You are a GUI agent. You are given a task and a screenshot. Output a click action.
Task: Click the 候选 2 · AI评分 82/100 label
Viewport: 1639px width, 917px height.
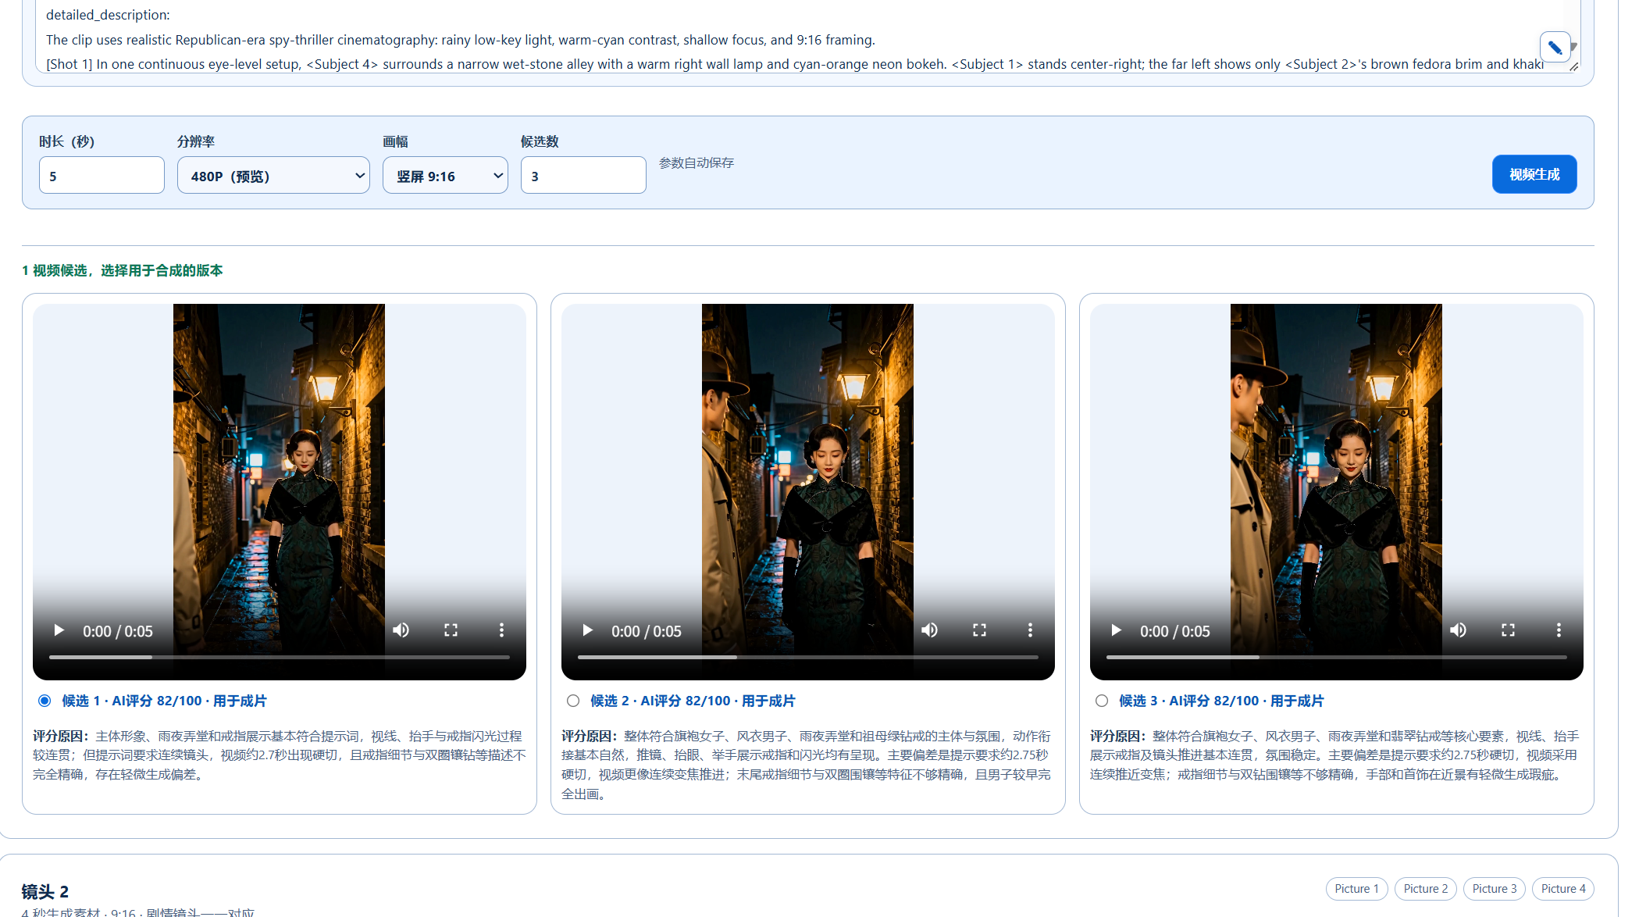click(693, 701)
